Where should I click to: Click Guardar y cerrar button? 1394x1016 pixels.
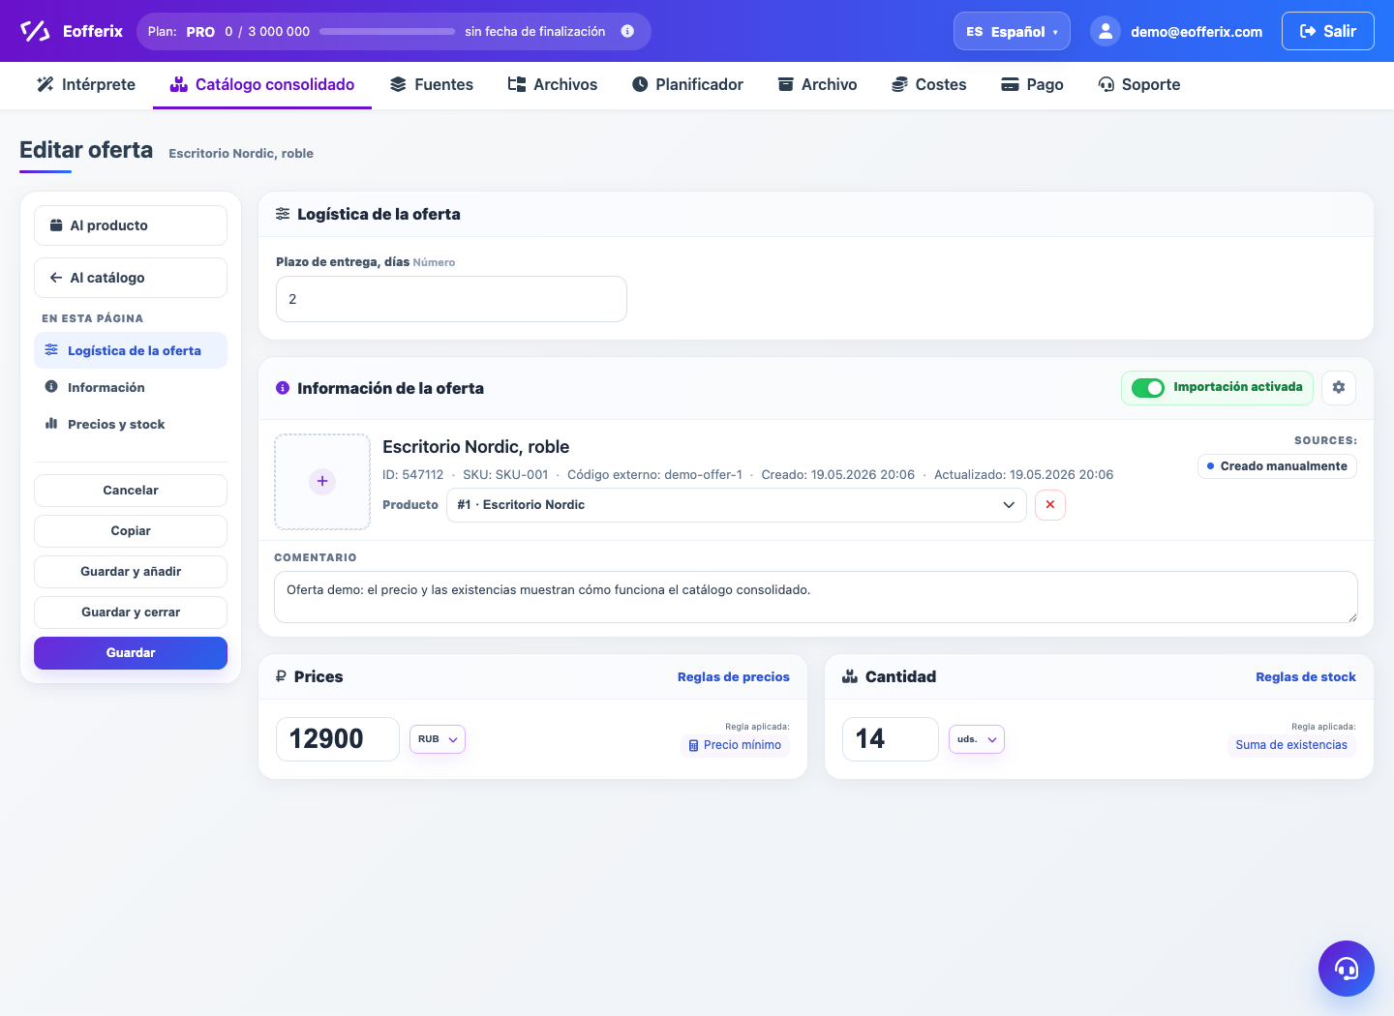point(131,613)
